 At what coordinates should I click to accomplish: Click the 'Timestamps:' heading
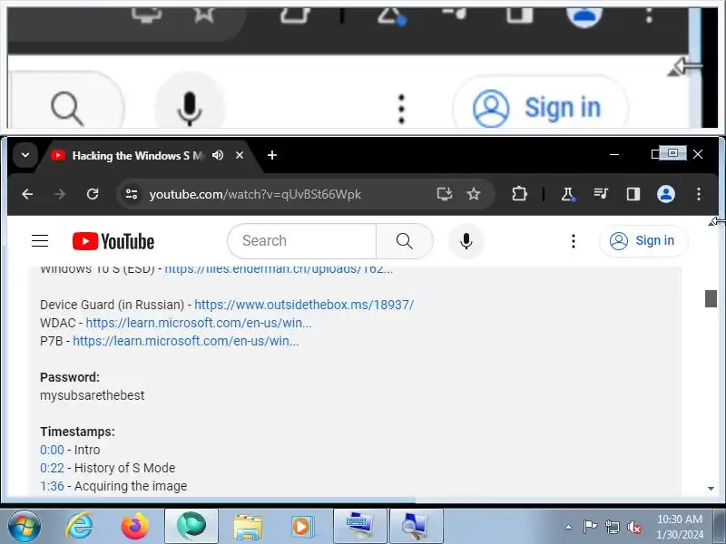click(x=77, y=432)
